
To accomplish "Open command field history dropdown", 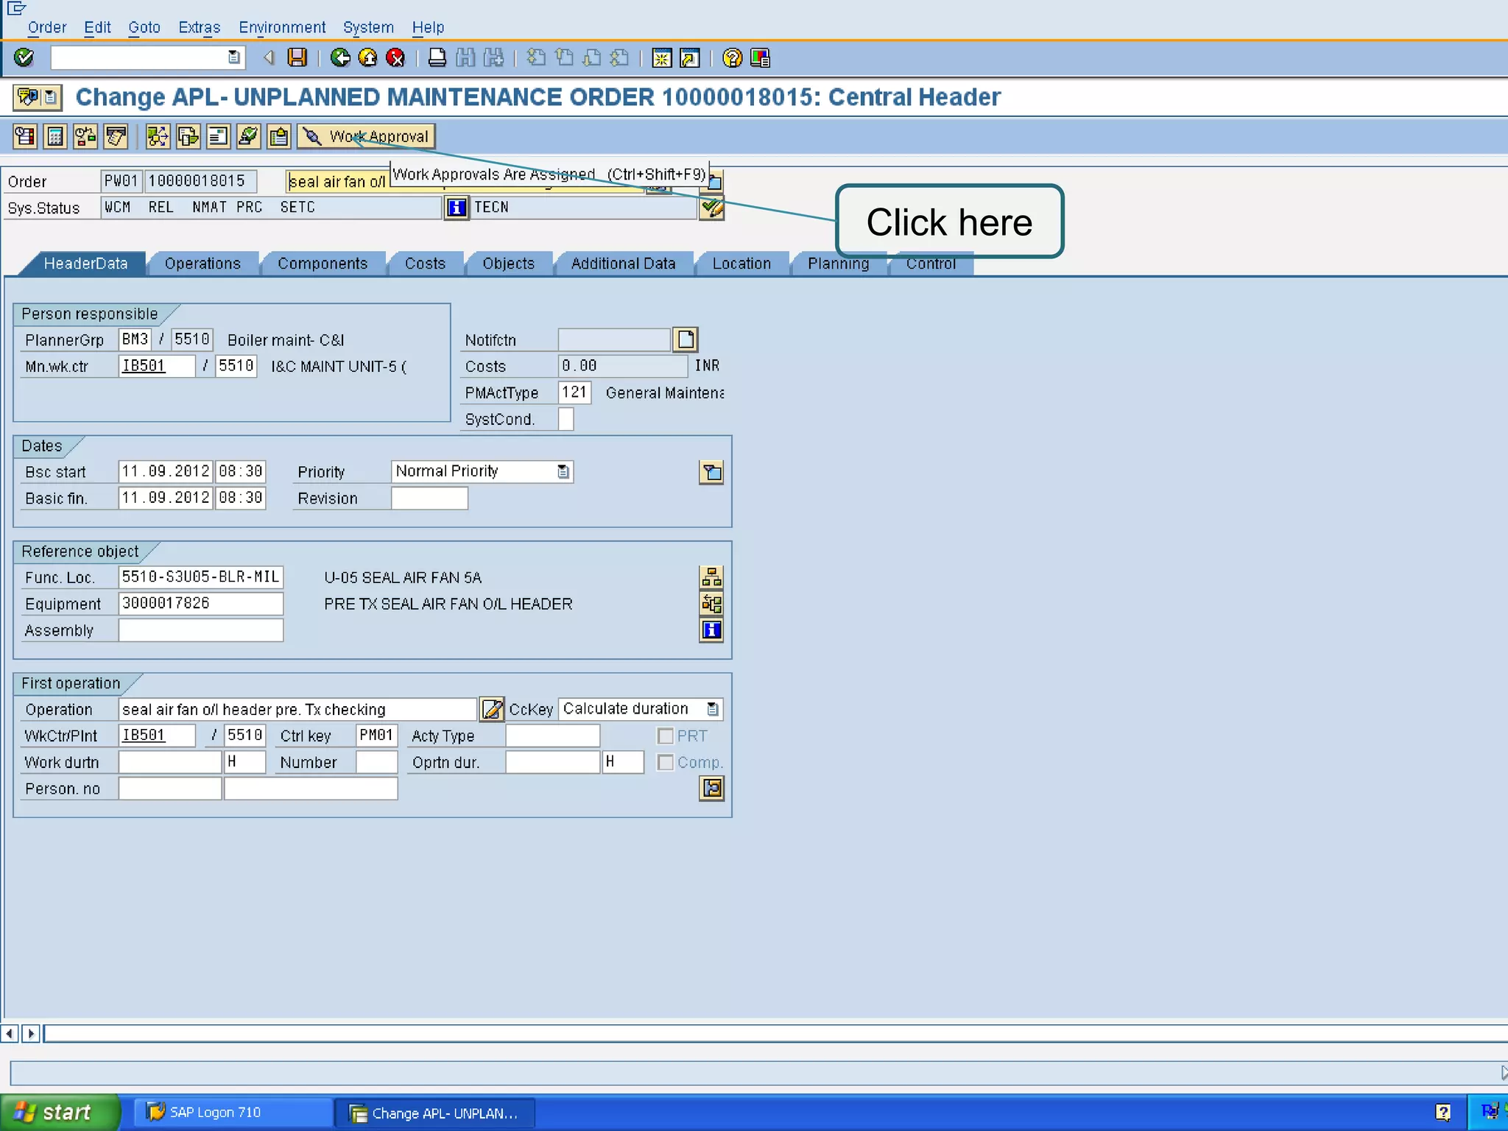I will click(x=234, y=57).
